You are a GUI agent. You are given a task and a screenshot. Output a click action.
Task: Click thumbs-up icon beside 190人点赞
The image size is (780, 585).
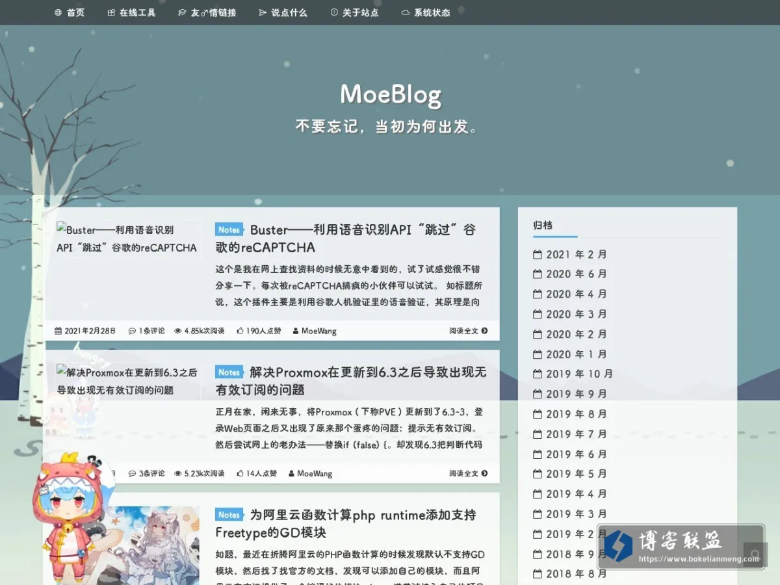tap(240, 331)
